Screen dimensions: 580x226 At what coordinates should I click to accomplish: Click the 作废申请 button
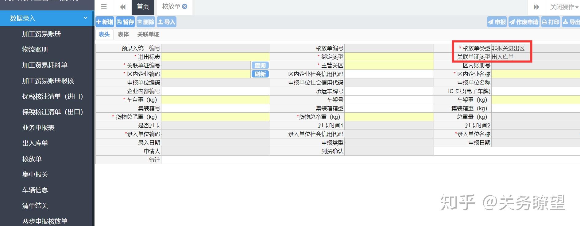524,22
